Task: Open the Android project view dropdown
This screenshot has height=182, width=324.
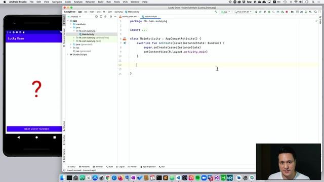Action: coord(74,17)
